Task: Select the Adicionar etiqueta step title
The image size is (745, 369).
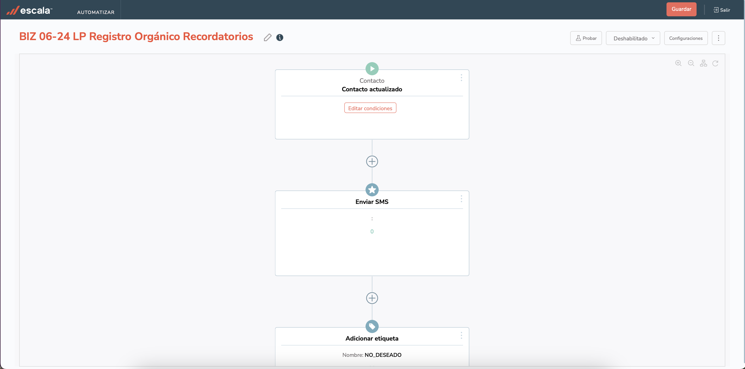Action: pos(372,338)
